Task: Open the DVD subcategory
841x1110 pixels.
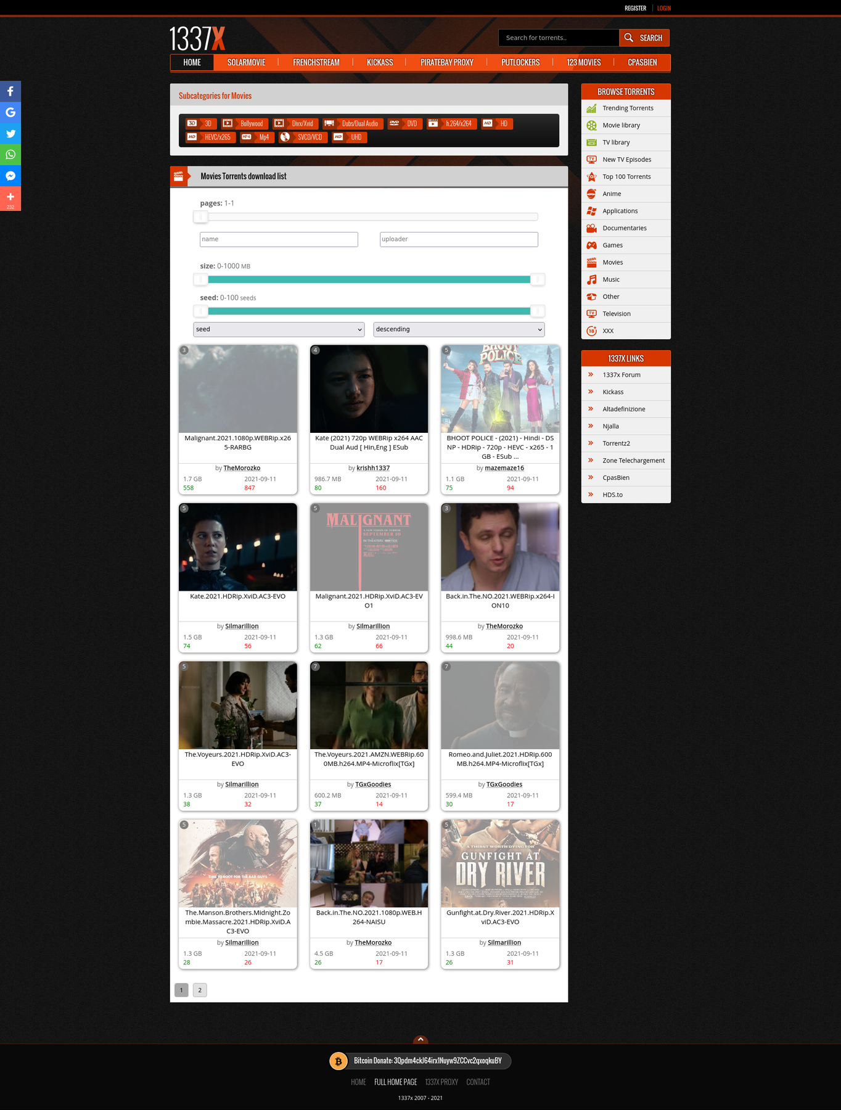Action: (x=405, y=123)
